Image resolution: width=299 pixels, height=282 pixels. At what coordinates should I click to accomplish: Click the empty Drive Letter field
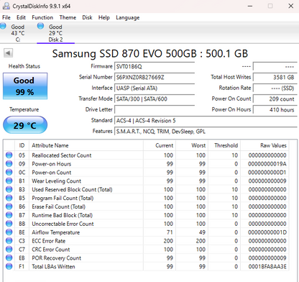(155, 109)
